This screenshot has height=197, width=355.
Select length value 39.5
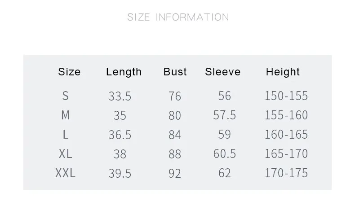coord(120,174)
